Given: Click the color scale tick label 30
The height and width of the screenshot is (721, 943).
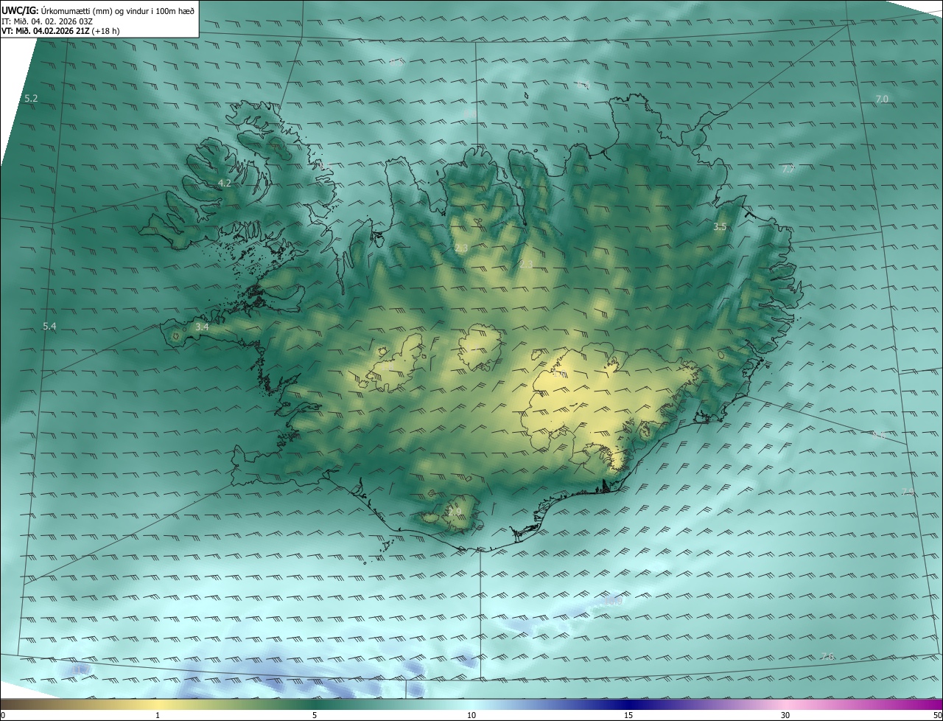Looking at the screenshot, I should [x=785, y=715].
